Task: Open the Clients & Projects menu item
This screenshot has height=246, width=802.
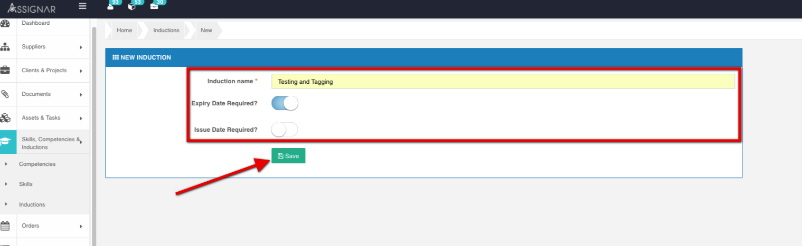Action: (44, 71)
